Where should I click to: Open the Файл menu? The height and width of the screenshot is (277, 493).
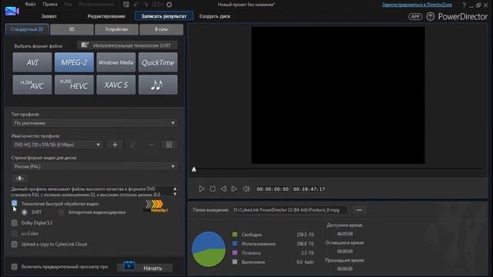pos(31,5)
